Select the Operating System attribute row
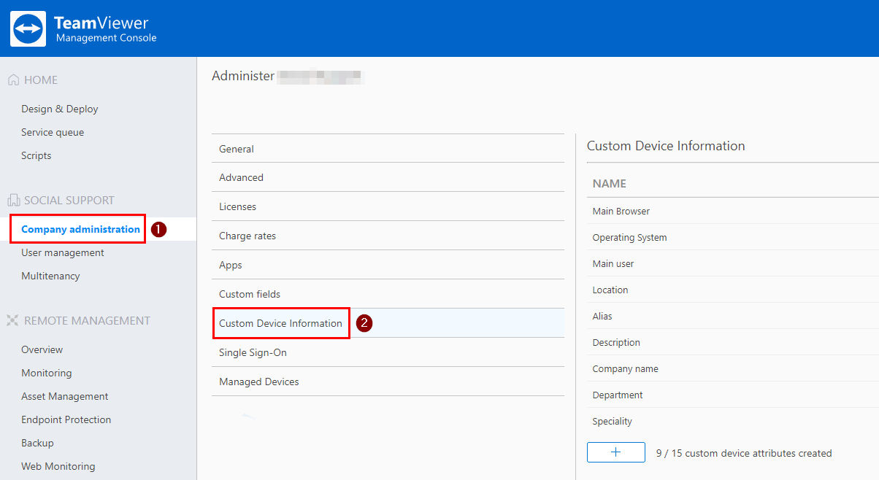Screen dimensions: 879x480 click(733, 237)
